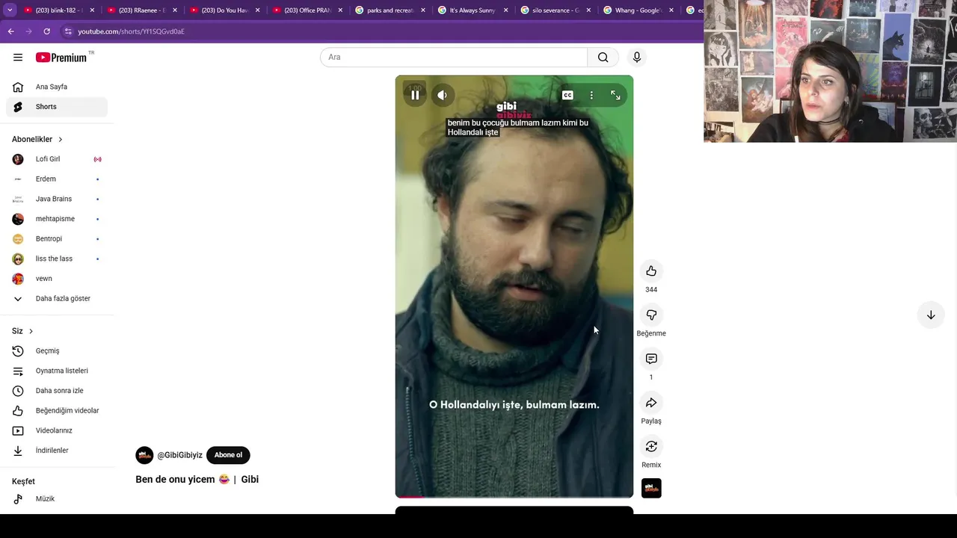
Task: Open the @GibiGibiyiz channel name
Action: [179, 455]
